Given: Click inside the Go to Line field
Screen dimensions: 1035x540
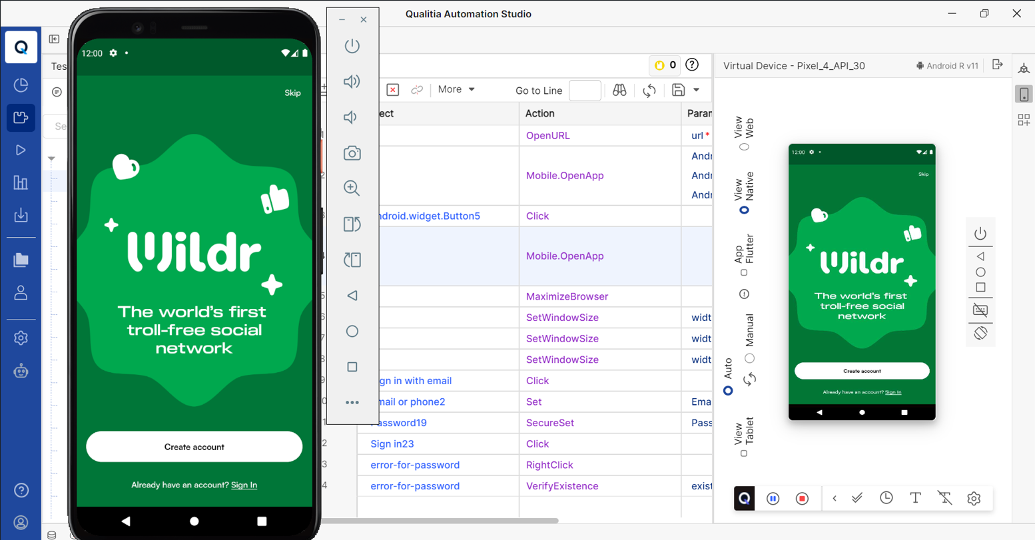Looking at the screenshot, I should (585, 90).
